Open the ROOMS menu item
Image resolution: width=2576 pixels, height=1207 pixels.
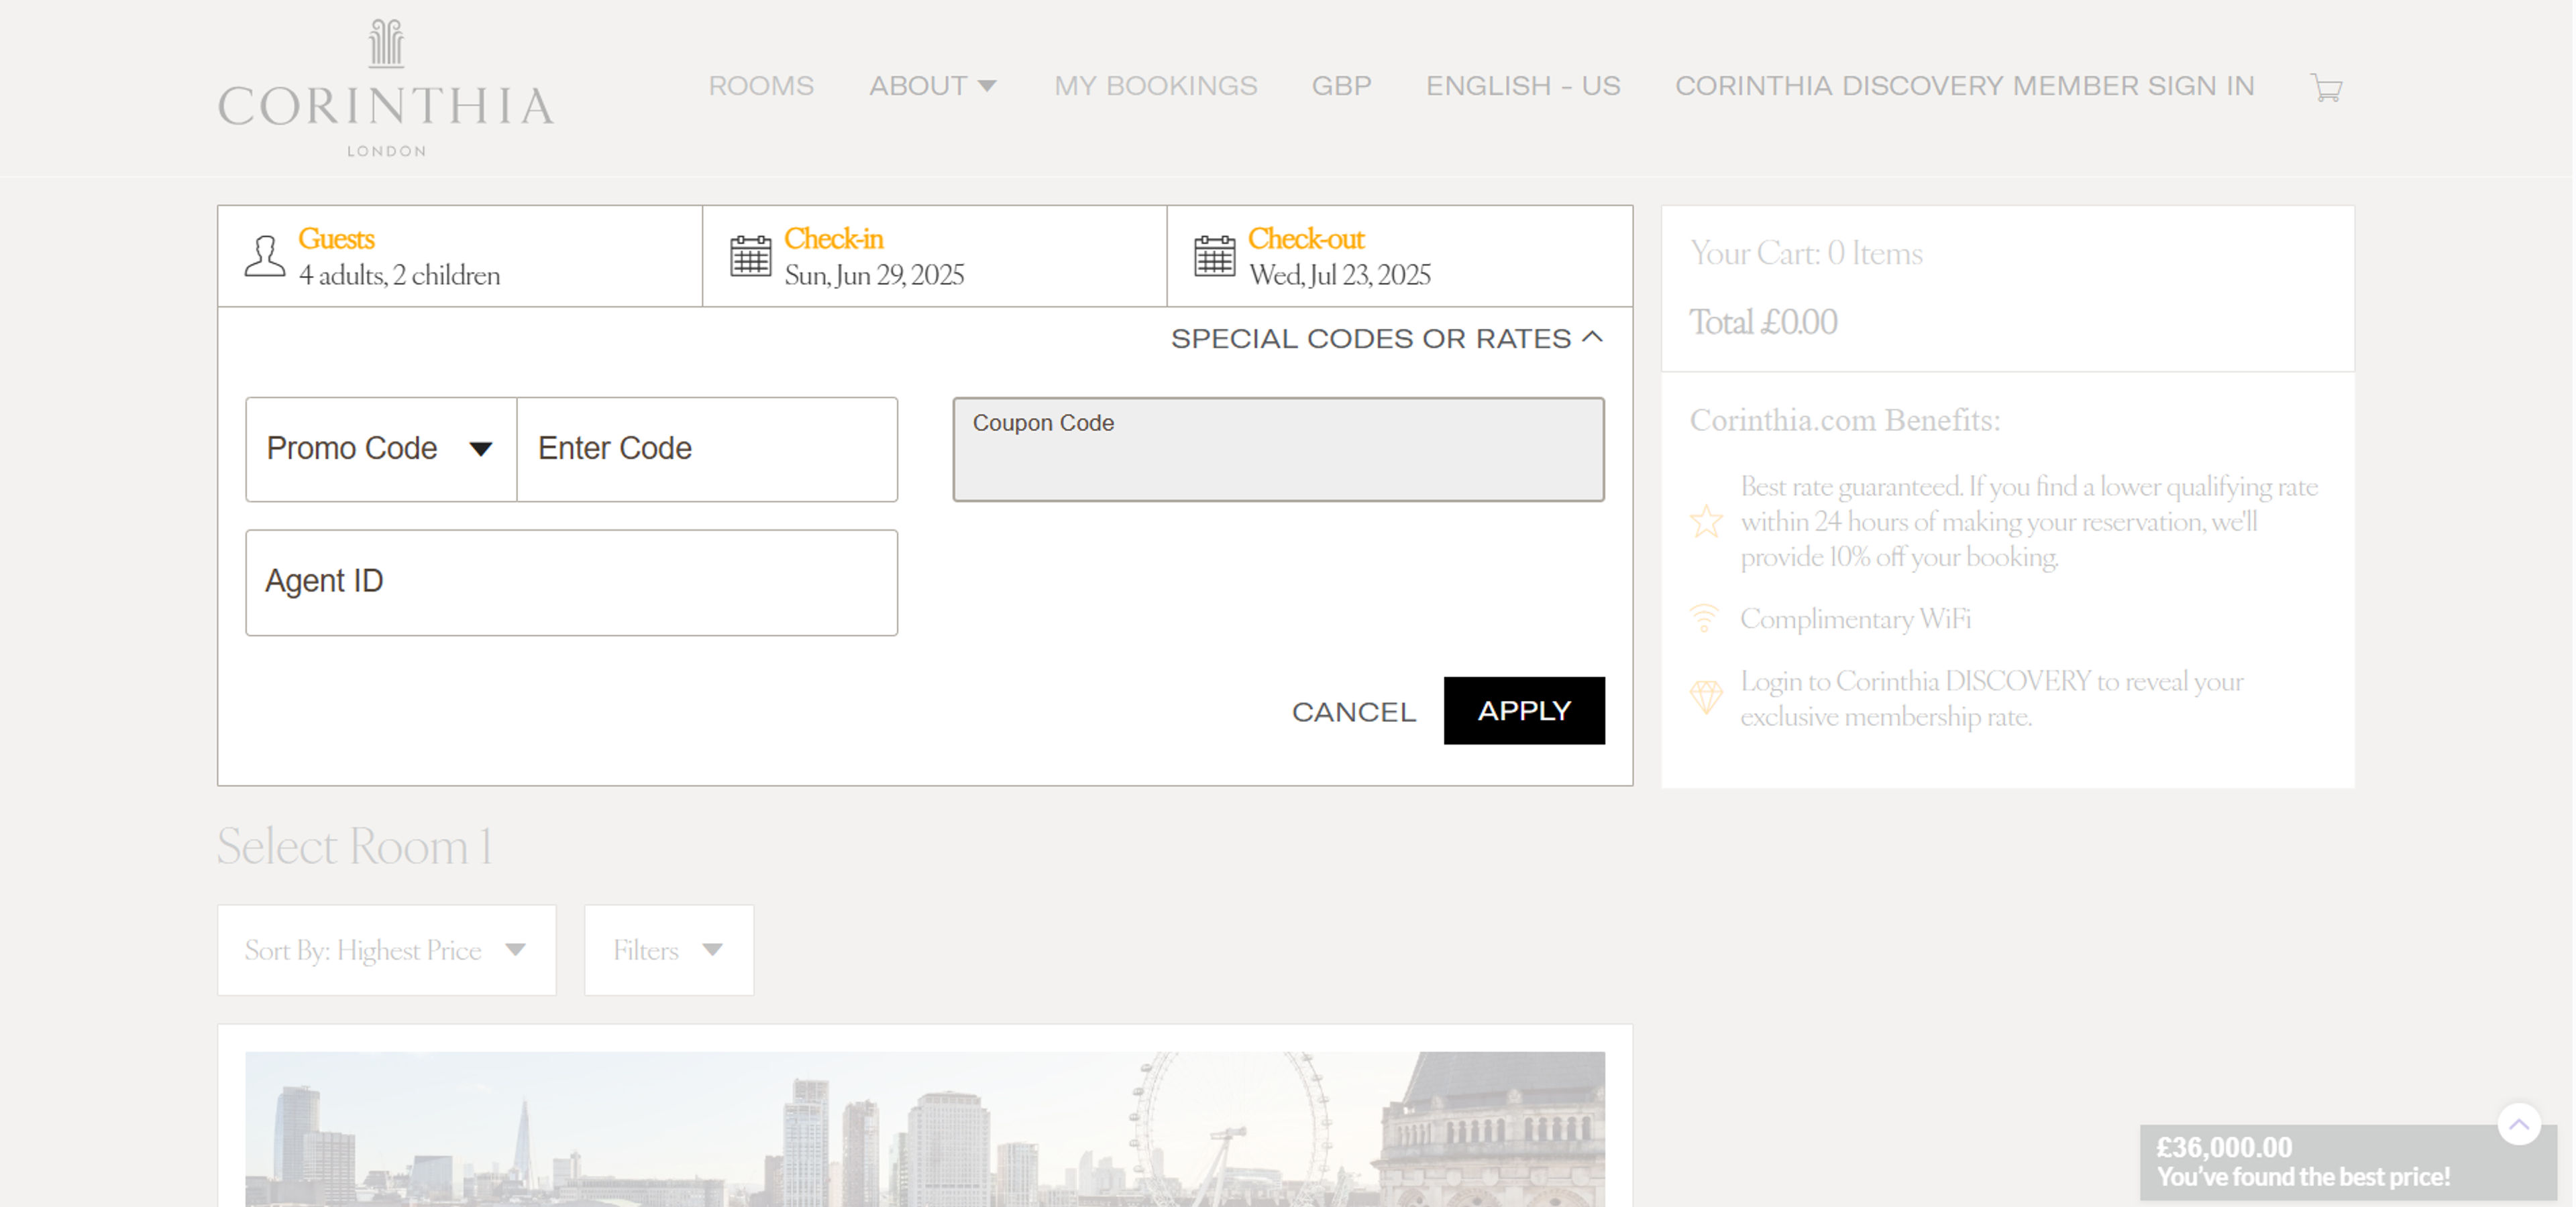click(x=761, y=86)
